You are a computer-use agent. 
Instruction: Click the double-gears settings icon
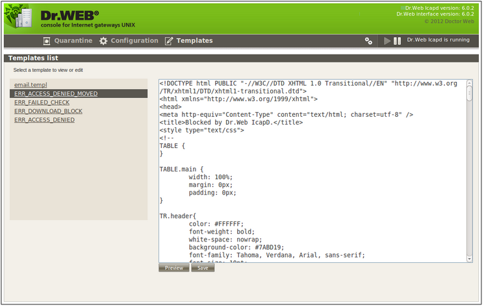[368, 41]
